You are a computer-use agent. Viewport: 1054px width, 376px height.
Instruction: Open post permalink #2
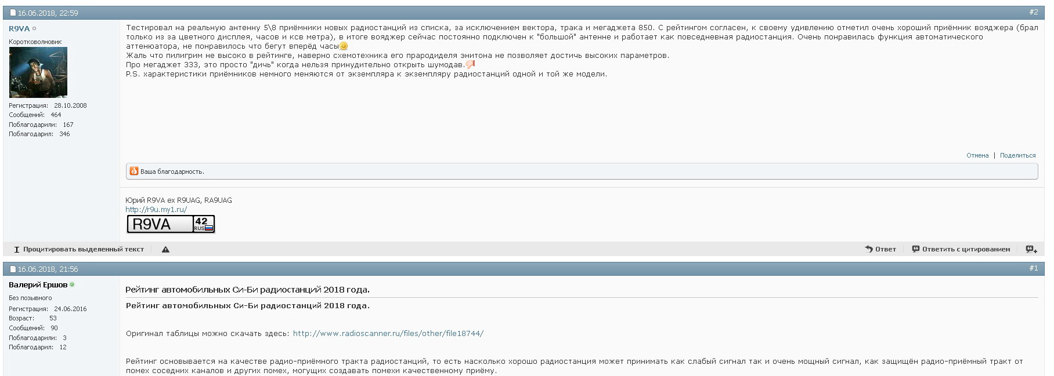pos(1034,12)
